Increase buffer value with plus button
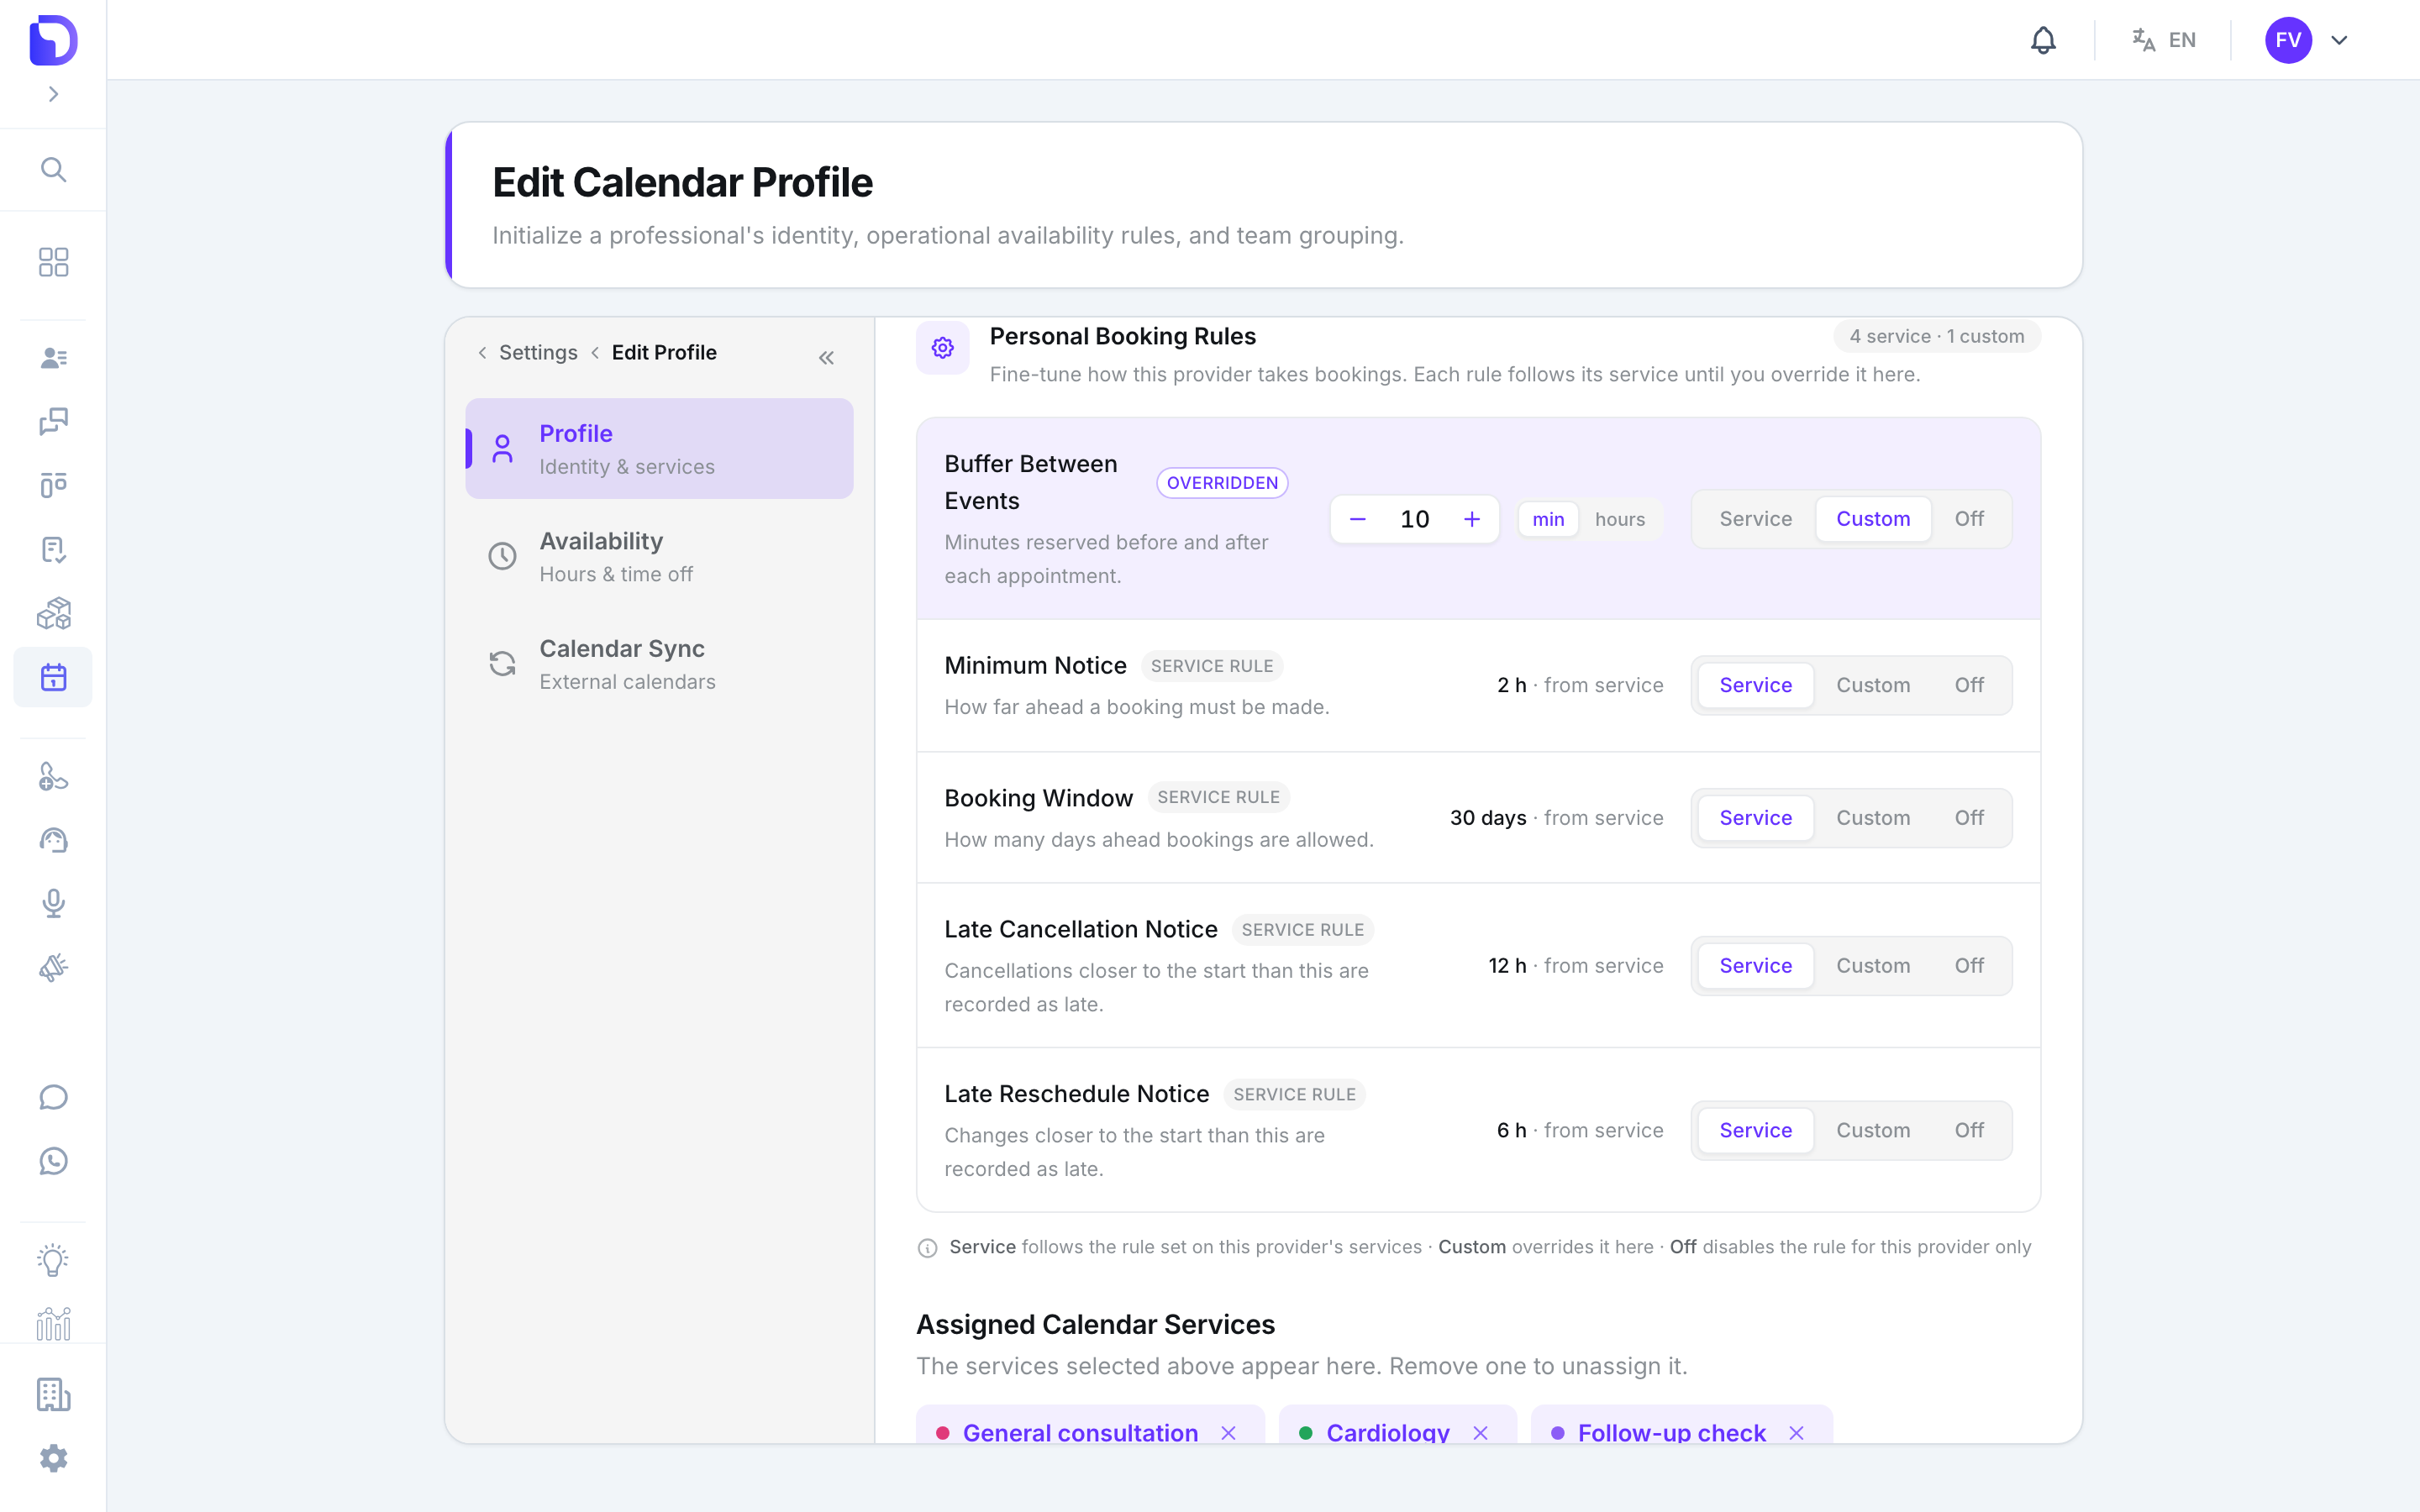The width and height of the screenshot is (2420, 1512). [x=1472, y=519]
